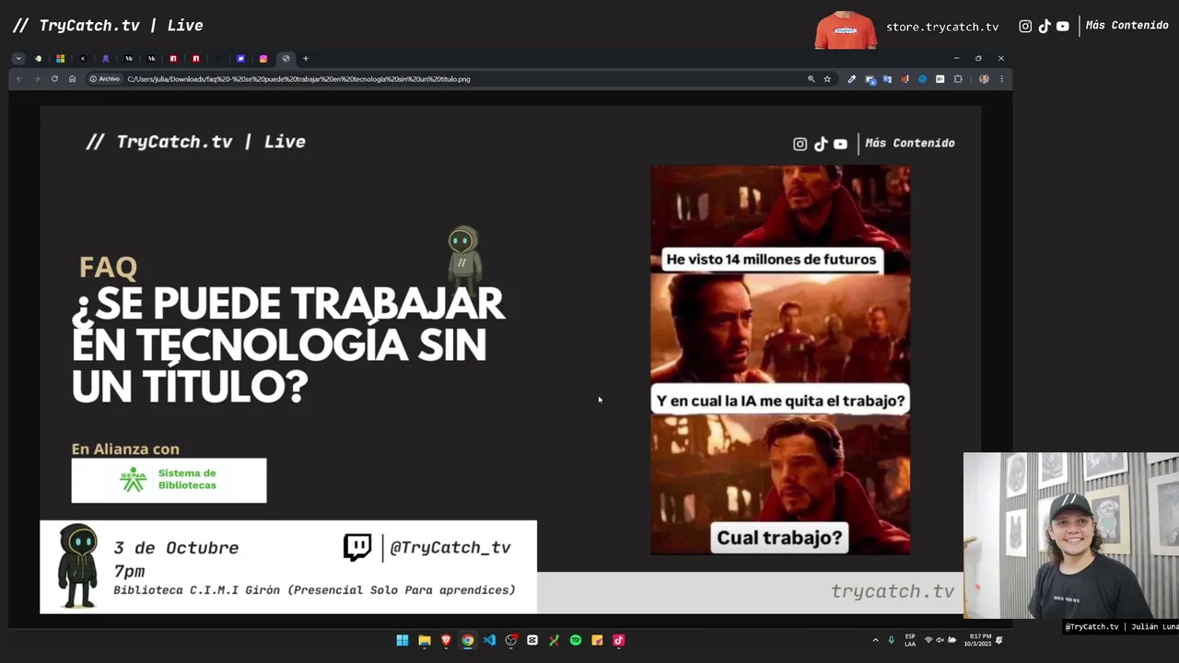Open CapCut from the taskbar
Viewport: 1179px width, 663px height.
pos(532,640)
